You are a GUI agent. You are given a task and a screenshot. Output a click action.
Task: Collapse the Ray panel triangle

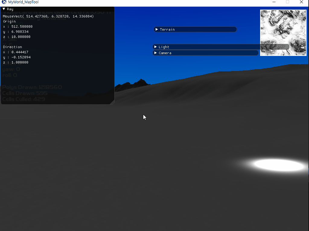coord(4,9)
